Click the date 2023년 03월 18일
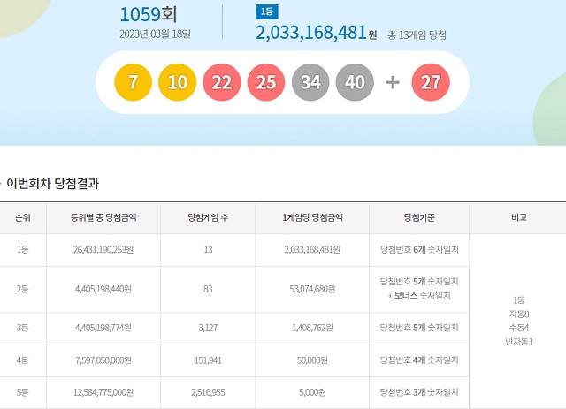The width and height of the screenshot is (566, 409). [155, 34]
